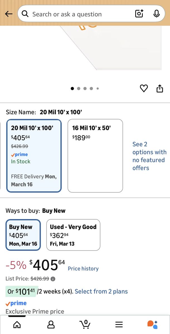Image resolution: width=170 pixels, height=334 pixels.
Task: Select the 16 Mil 10' x 50' size
Action: coord(95,156)
